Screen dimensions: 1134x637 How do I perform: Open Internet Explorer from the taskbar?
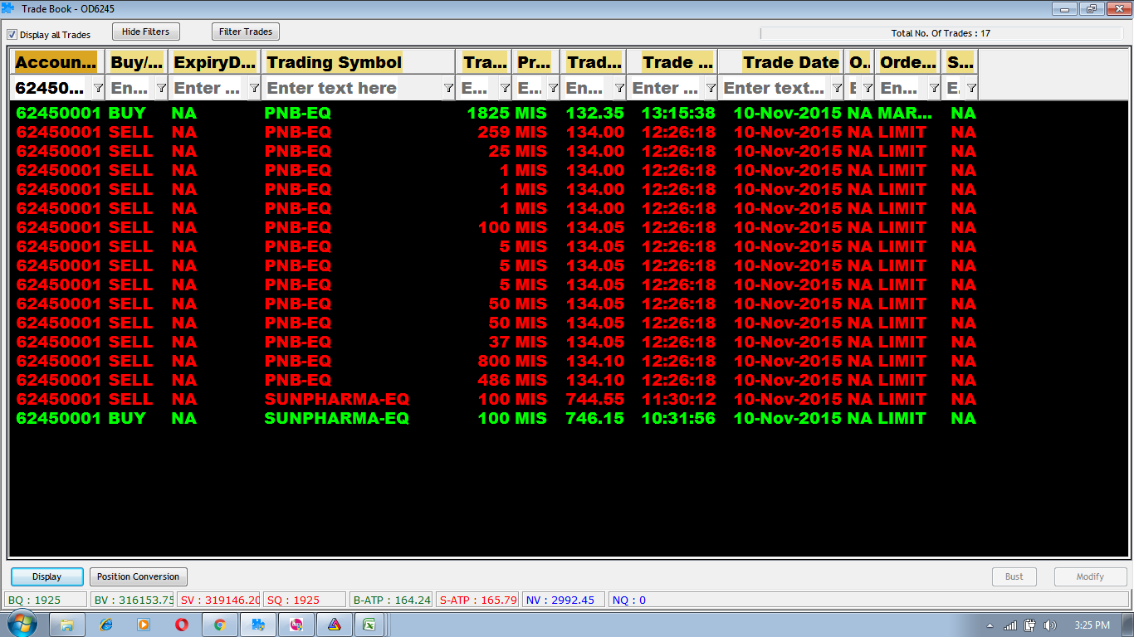105,625
